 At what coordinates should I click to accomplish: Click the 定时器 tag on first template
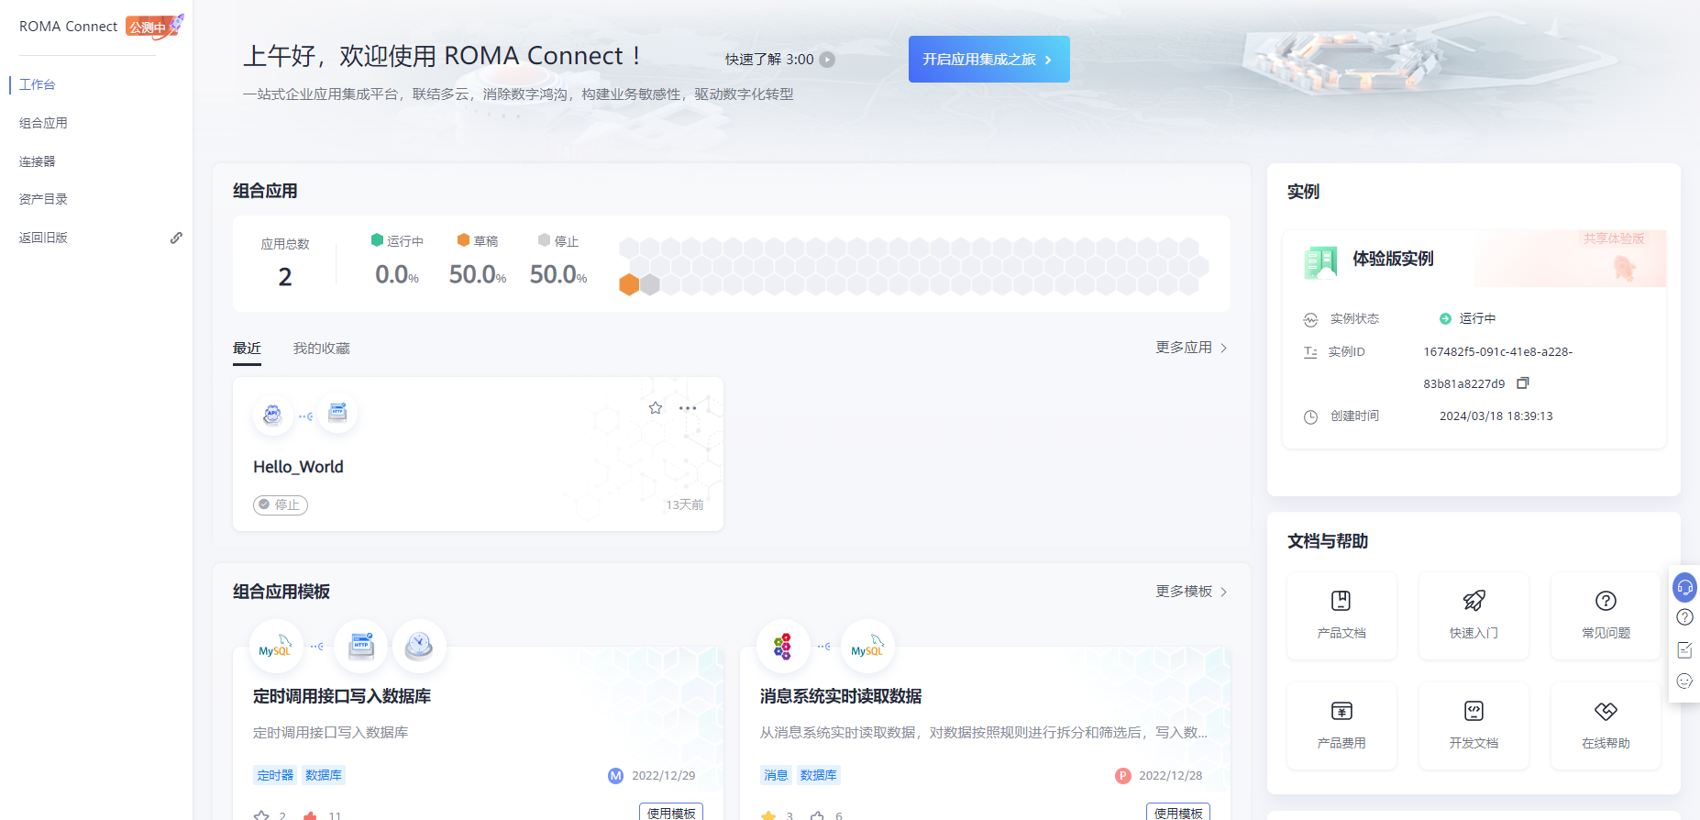pos(275,775)
